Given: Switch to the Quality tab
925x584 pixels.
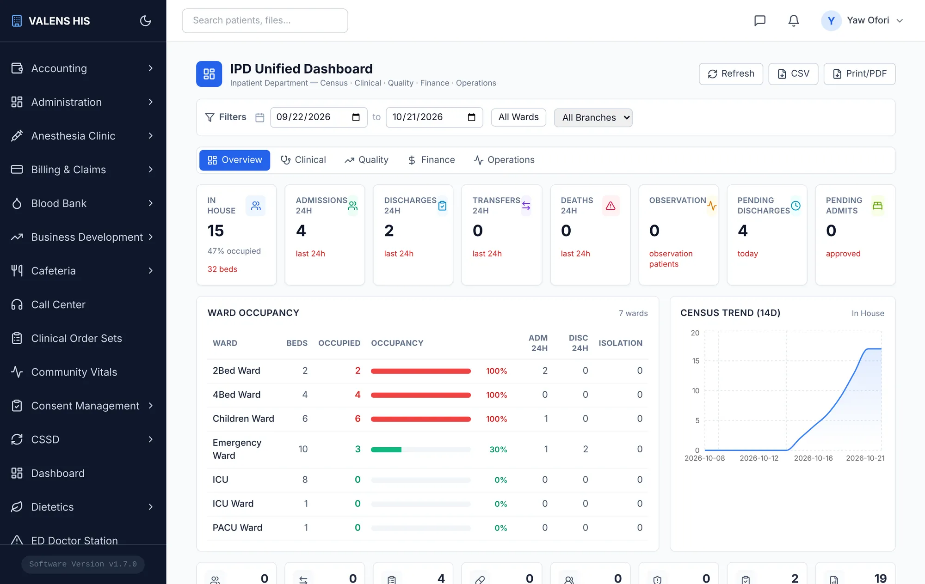Looking at the screenshot, I should pyautogui.click(x=367, y=160).
